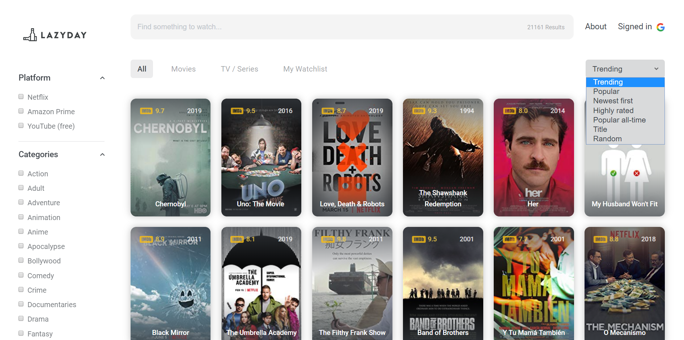Click IMDb badge on Black Mirror card
Screen dimensions: 684x340
(x=146, y=239)
